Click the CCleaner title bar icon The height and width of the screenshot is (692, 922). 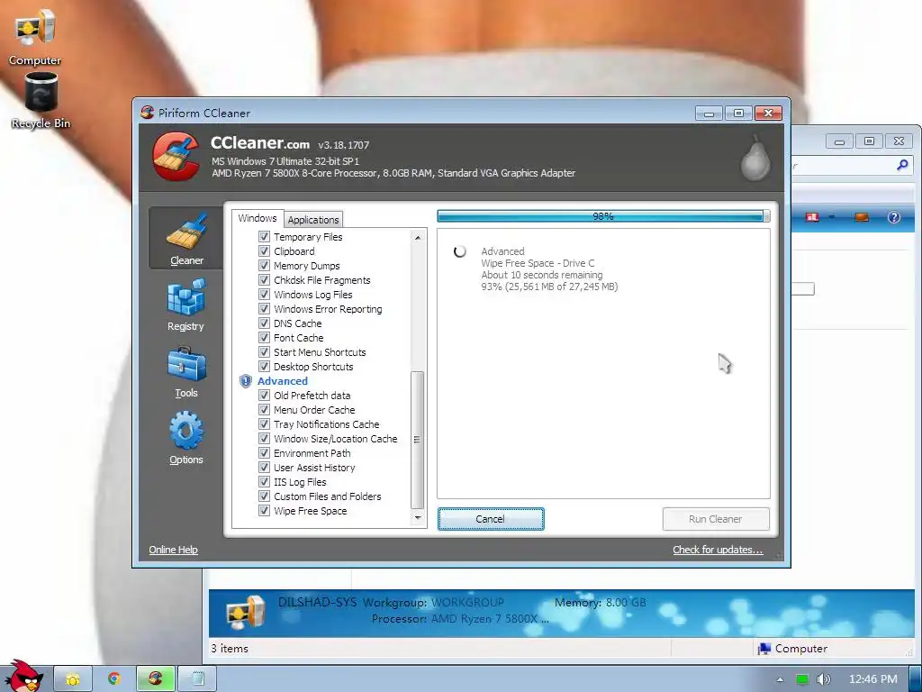coord(147,113)
